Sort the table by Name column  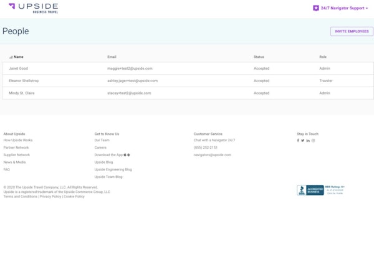click(18, 57)
